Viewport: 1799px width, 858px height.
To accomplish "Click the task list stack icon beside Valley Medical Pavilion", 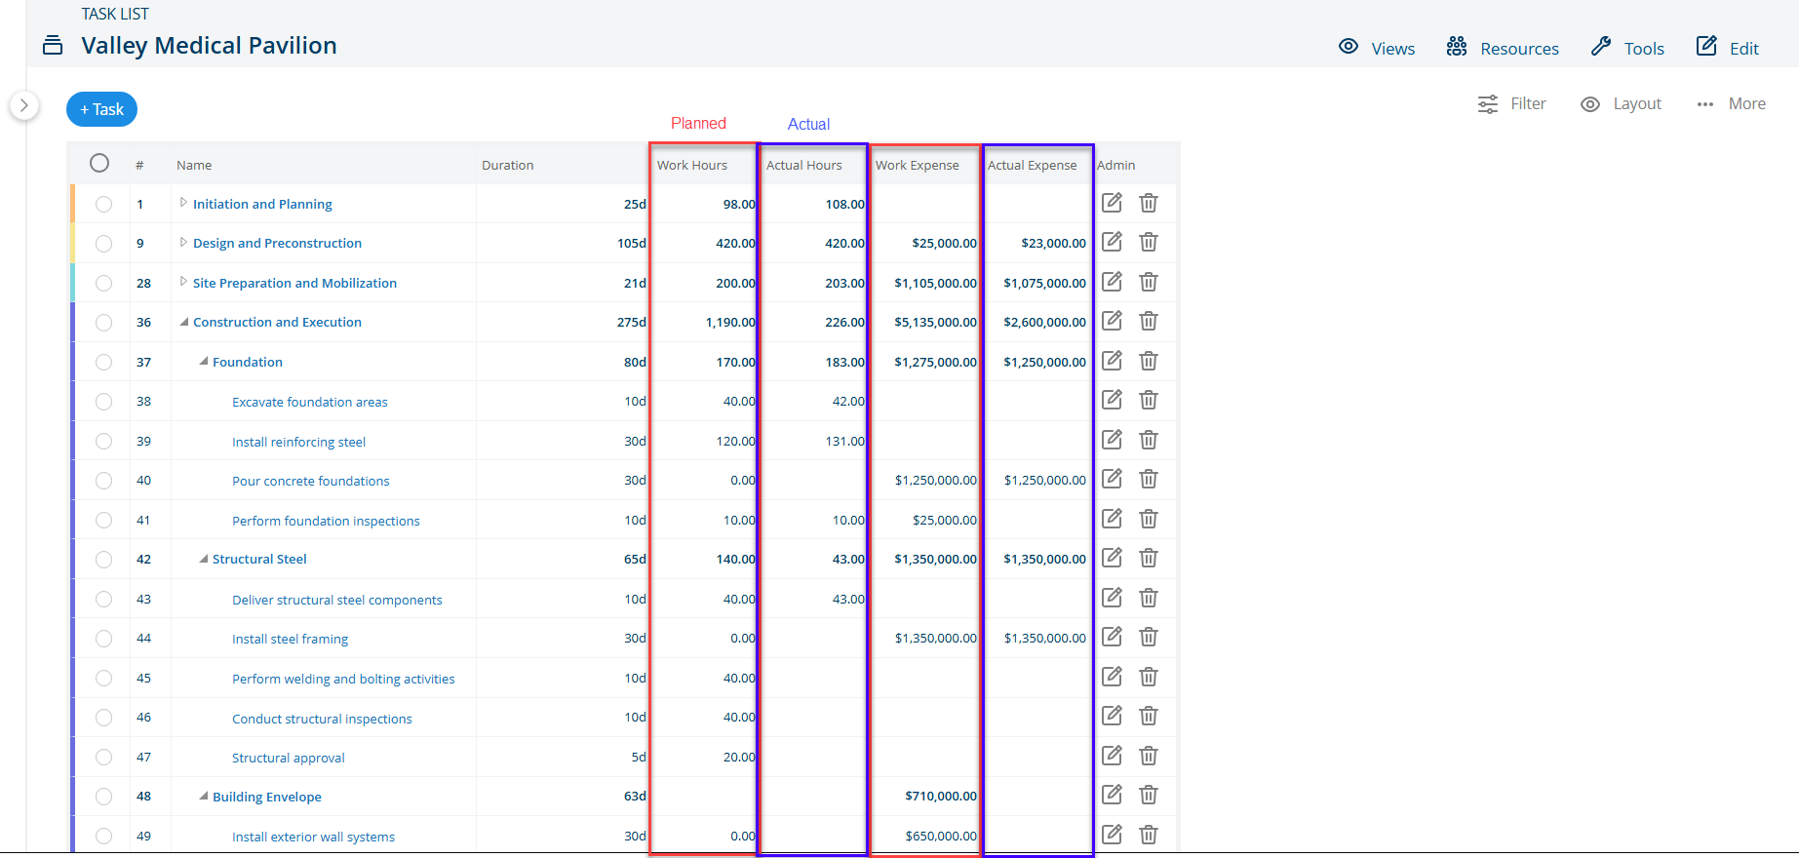I will point(53,45).
